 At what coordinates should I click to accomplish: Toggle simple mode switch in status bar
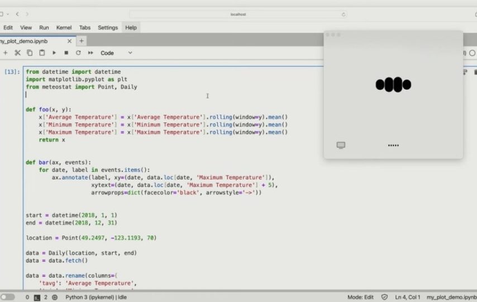coord(8,297)
